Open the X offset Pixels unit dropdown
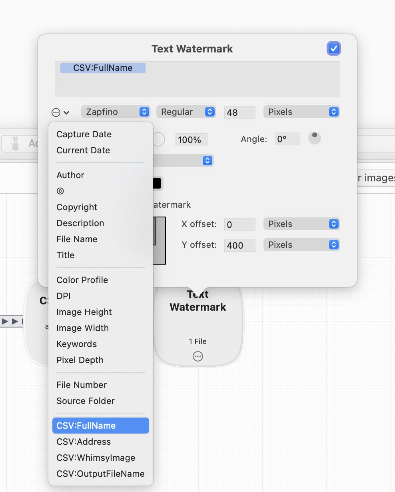 301,224
